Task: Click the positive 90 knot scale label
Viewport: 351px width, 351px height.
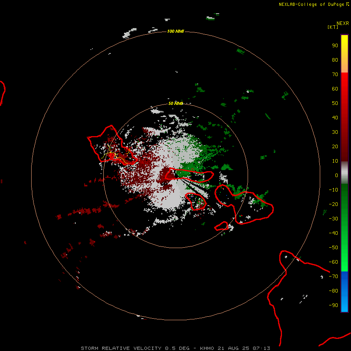Action: [x=335, y=46]
